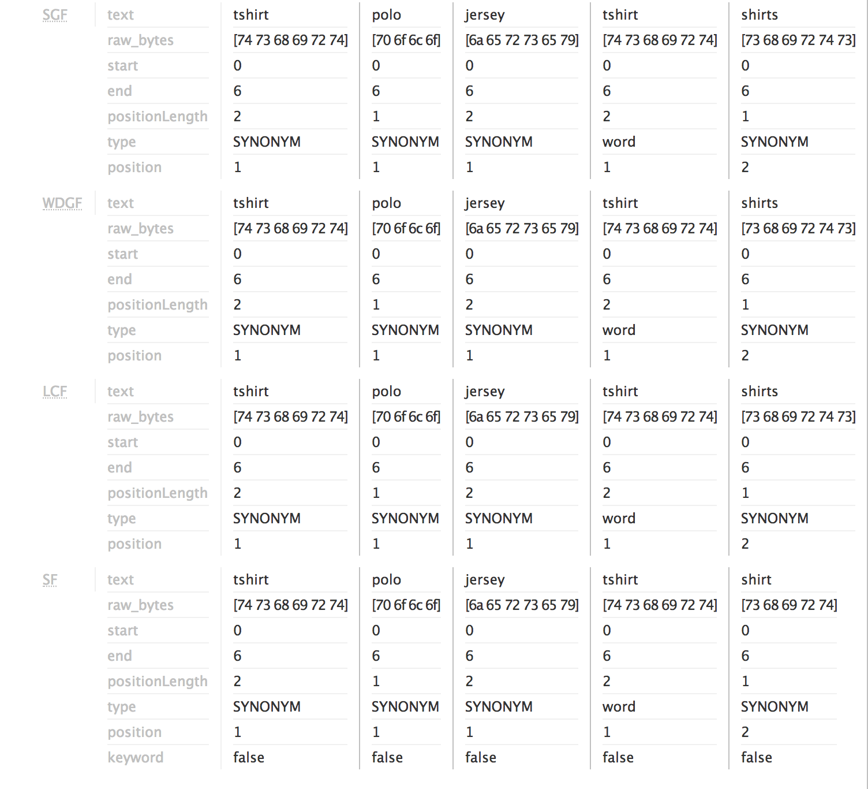Click the SGF filter abbreviation label

(x=55, y=14)
